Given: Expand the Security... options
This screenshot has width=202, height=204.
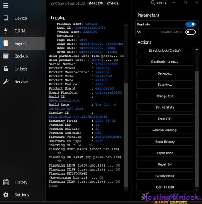Looking at the screenshot, I should (x=165, y=85).
